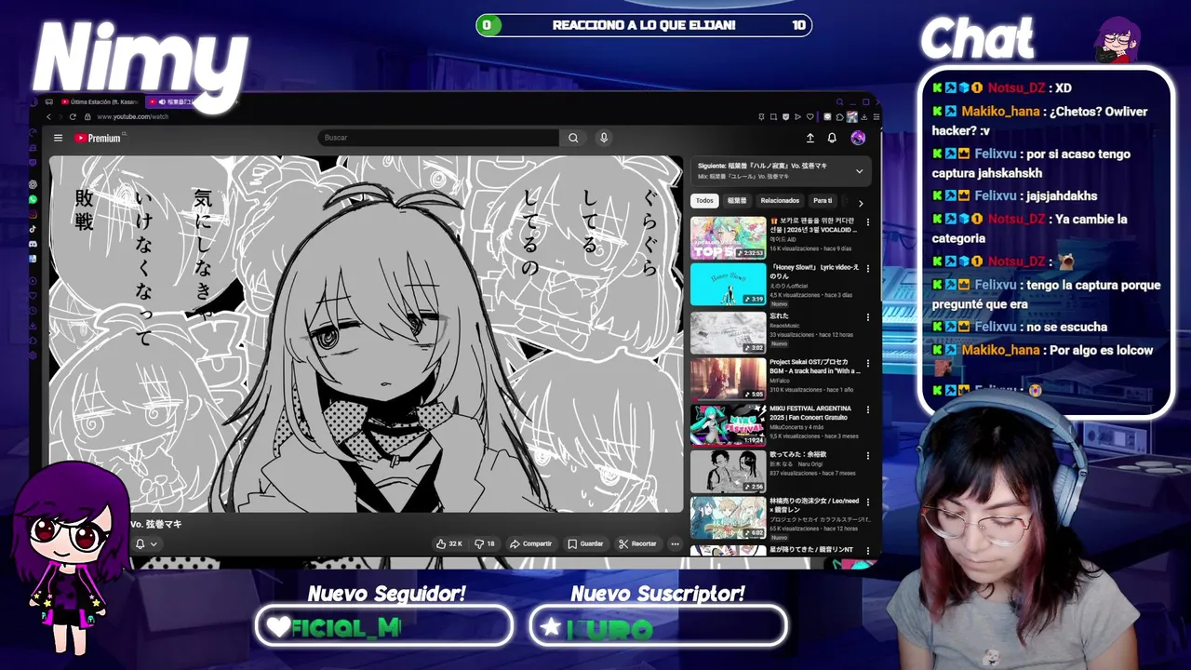Open the Honey Slow!! lyric video thumbnail
The width and height of the screenshot is (1191, 670).
[728, 285]
